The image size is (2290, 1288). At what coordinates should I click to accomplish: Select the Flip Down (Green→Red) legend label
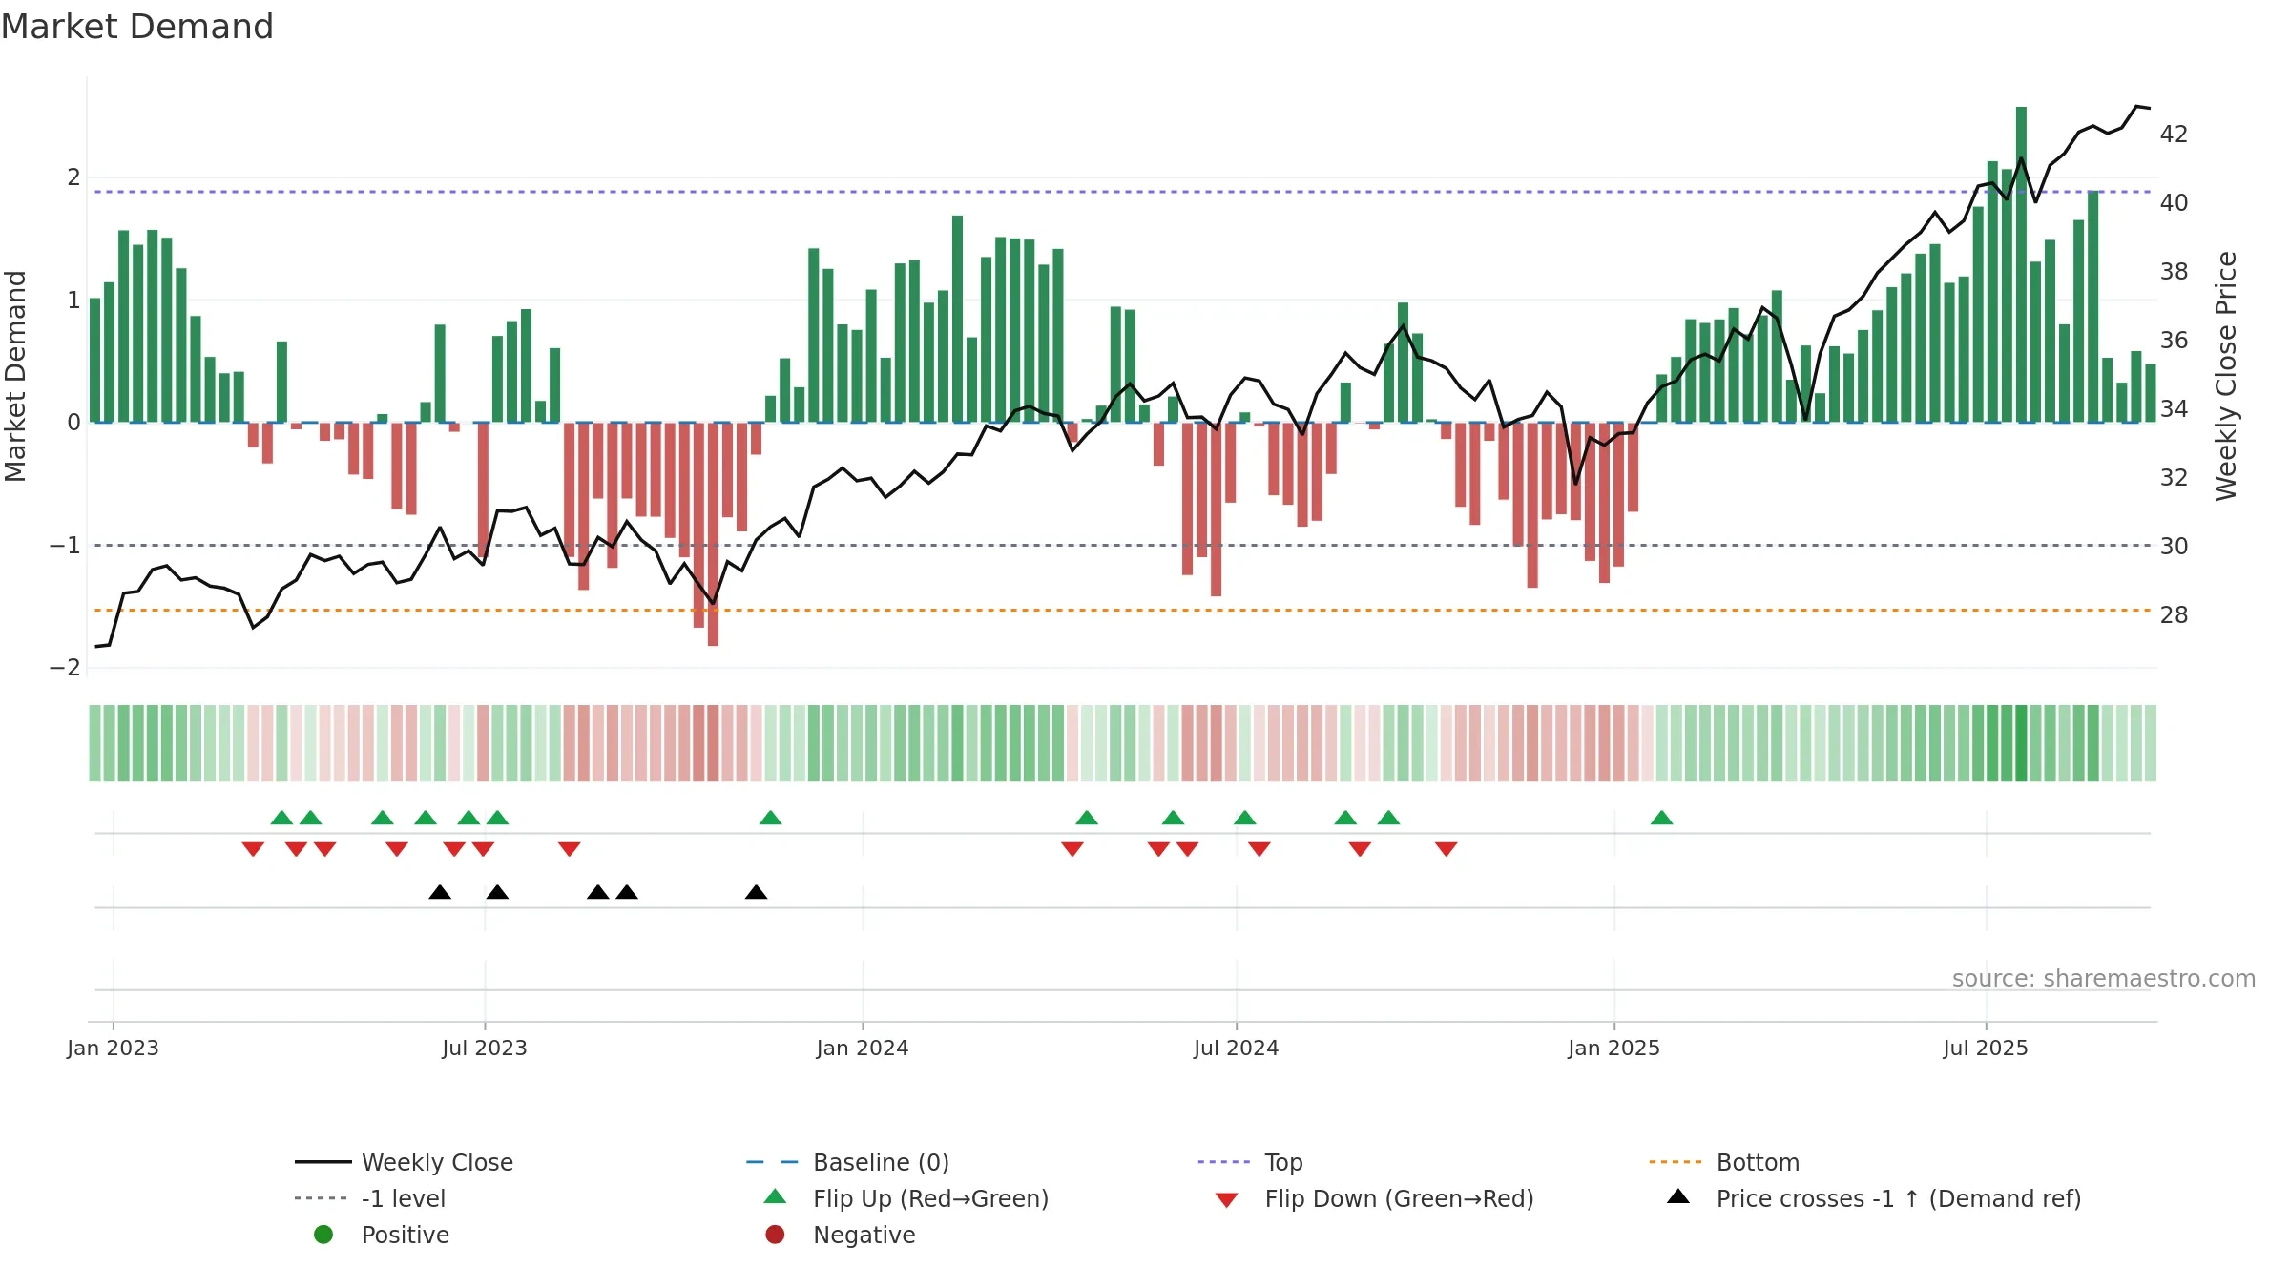(x=1399, y=1198)
